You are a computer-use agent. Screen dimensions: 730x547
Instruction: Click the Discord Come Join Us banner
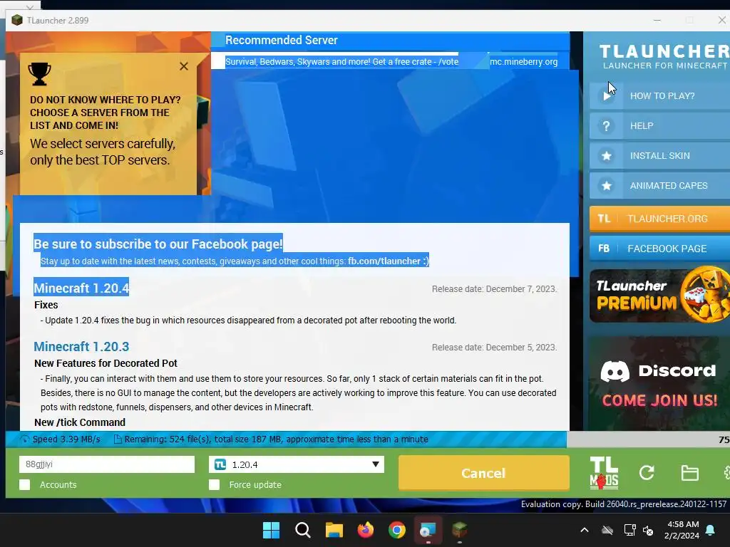(x=659, y=384)
